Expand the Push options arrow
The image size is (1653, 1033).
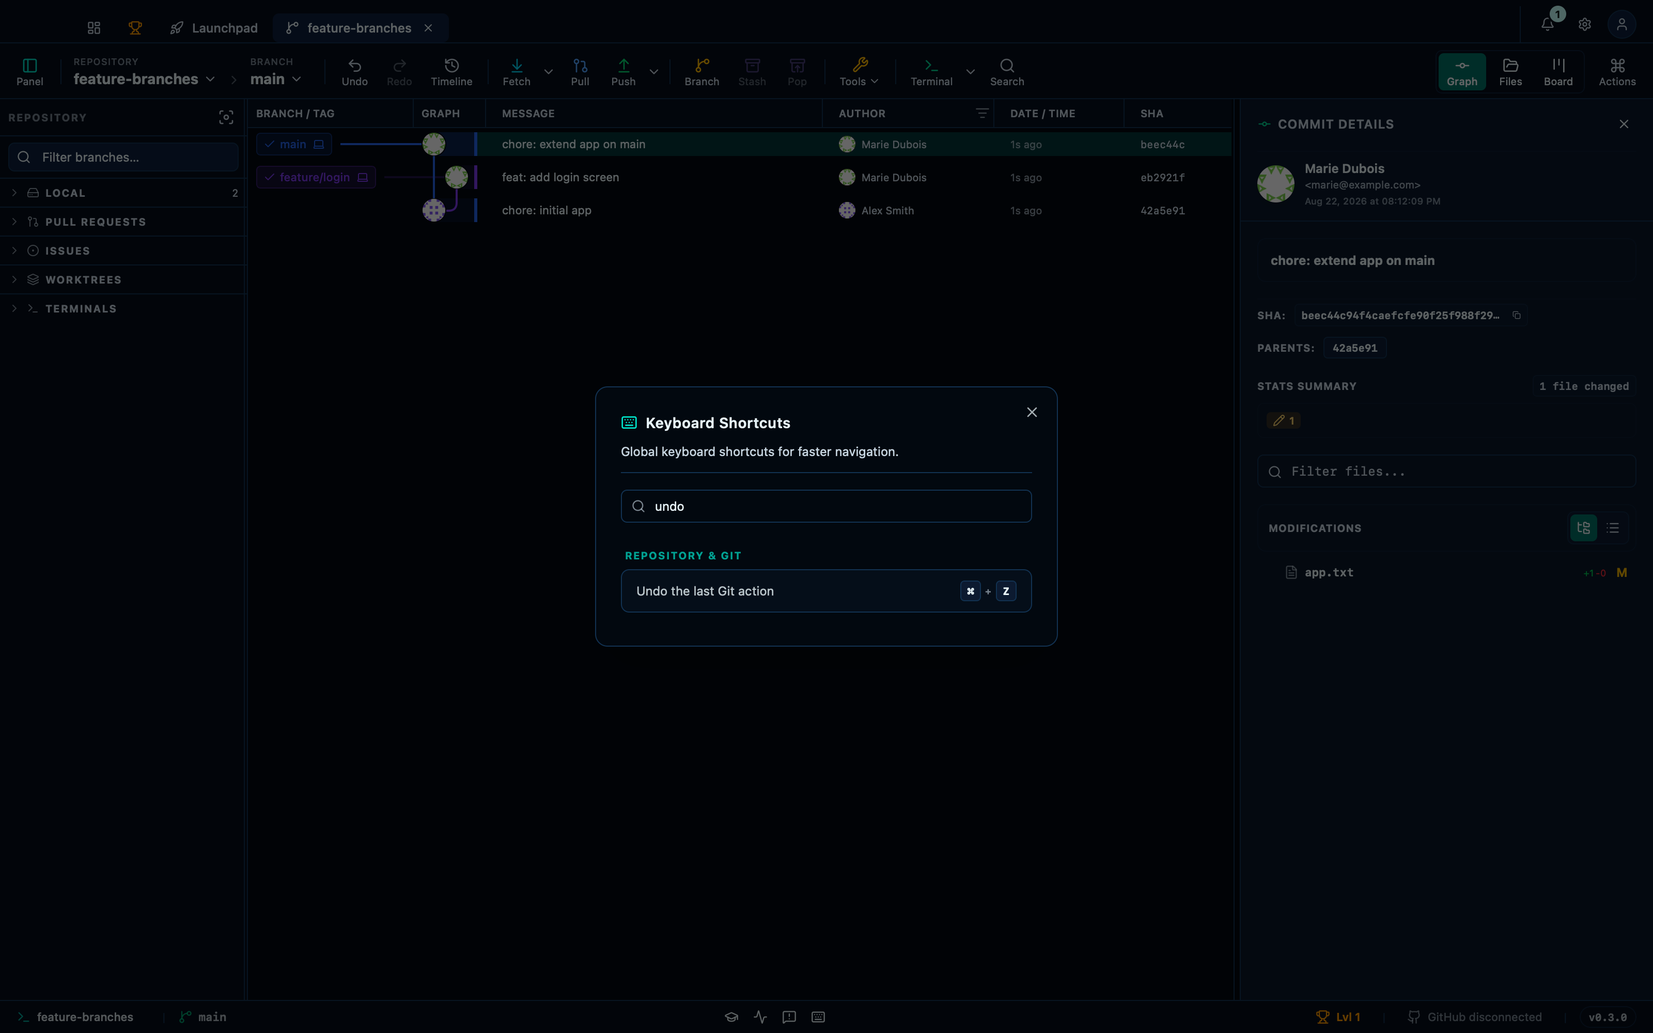tap(653, 72)
